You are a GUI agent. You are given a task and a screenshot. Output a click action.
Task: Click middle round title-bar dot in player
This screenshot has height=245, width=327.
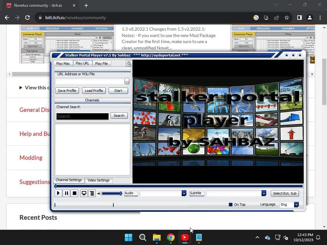point(293,55)
